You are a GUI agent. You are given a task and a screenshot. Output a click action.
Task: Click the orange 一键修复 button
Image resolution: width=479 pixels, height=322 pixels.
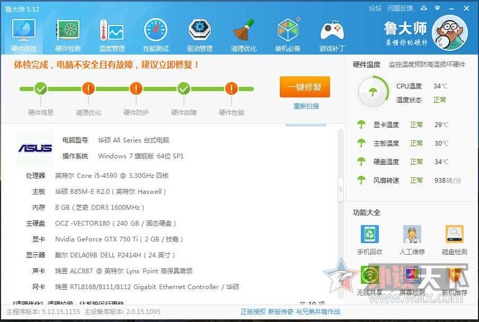[x=305, y=87]
